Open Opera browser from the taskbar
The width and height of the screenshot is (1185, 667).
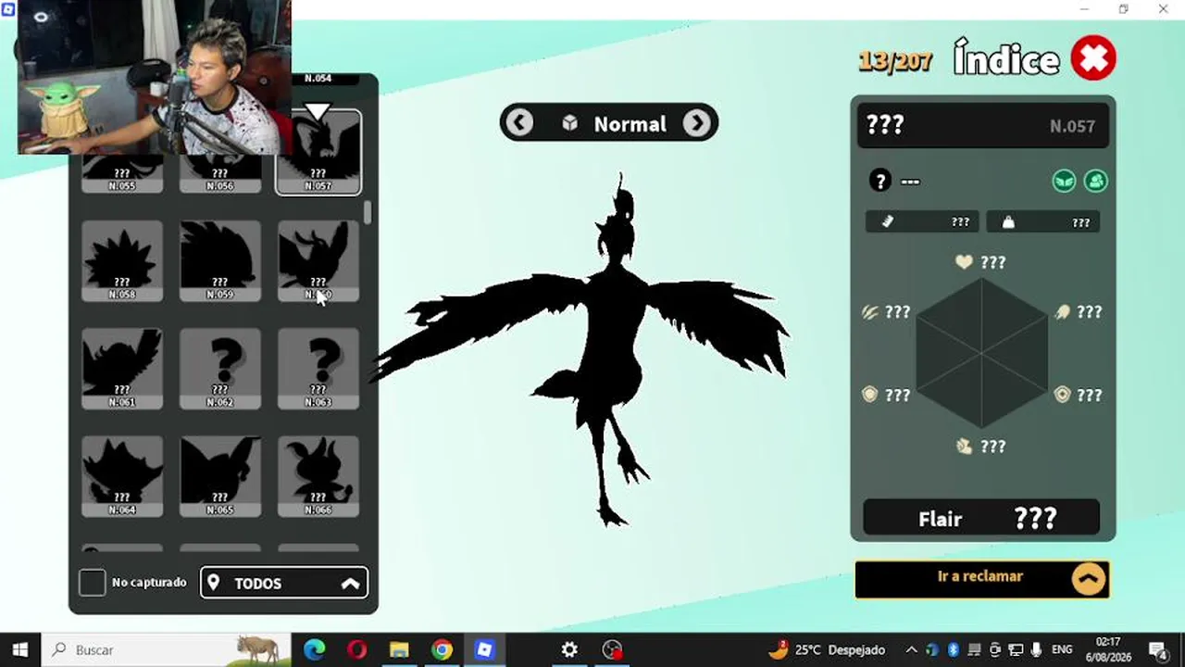[x=357, y=649]
